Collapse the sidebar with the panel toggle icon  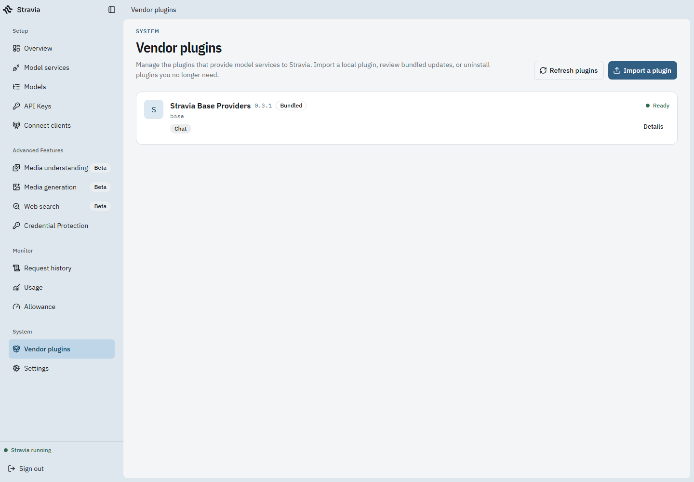(112, 10)
